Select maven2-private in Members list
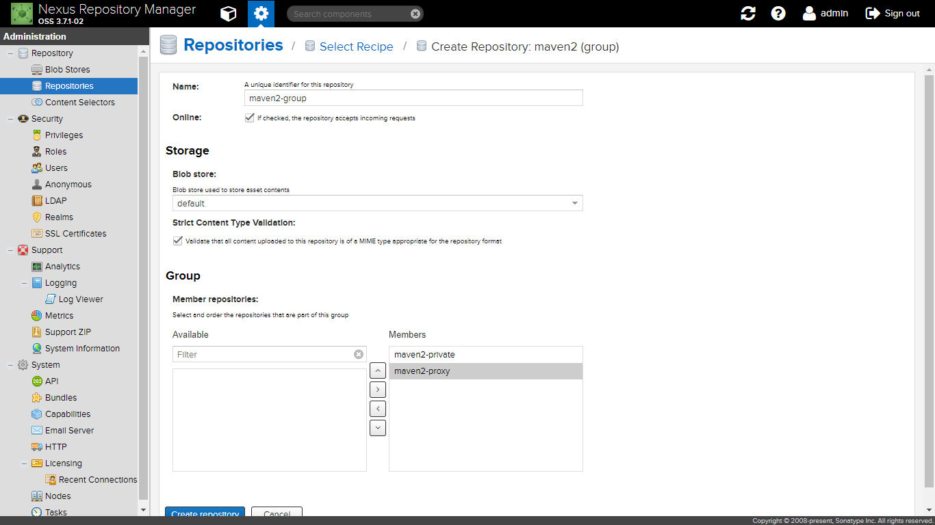This screenshot has width=935, height=525. [x=486, y=355]
